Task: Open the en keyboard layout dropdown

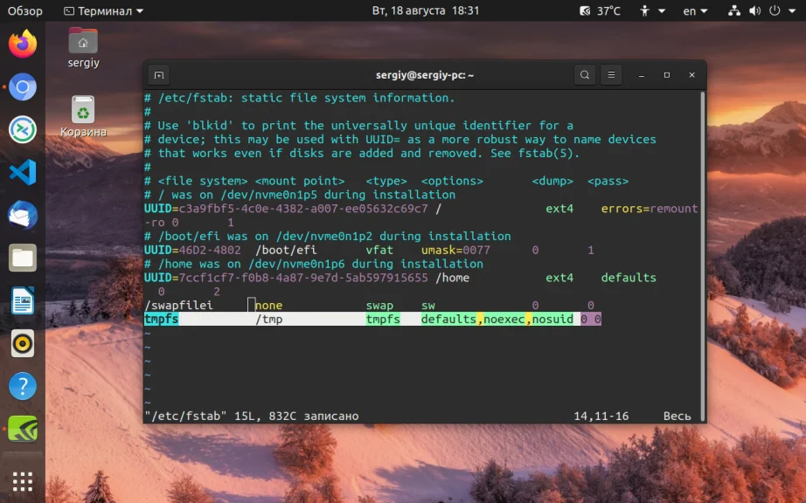Action: [x=696, y=10]
